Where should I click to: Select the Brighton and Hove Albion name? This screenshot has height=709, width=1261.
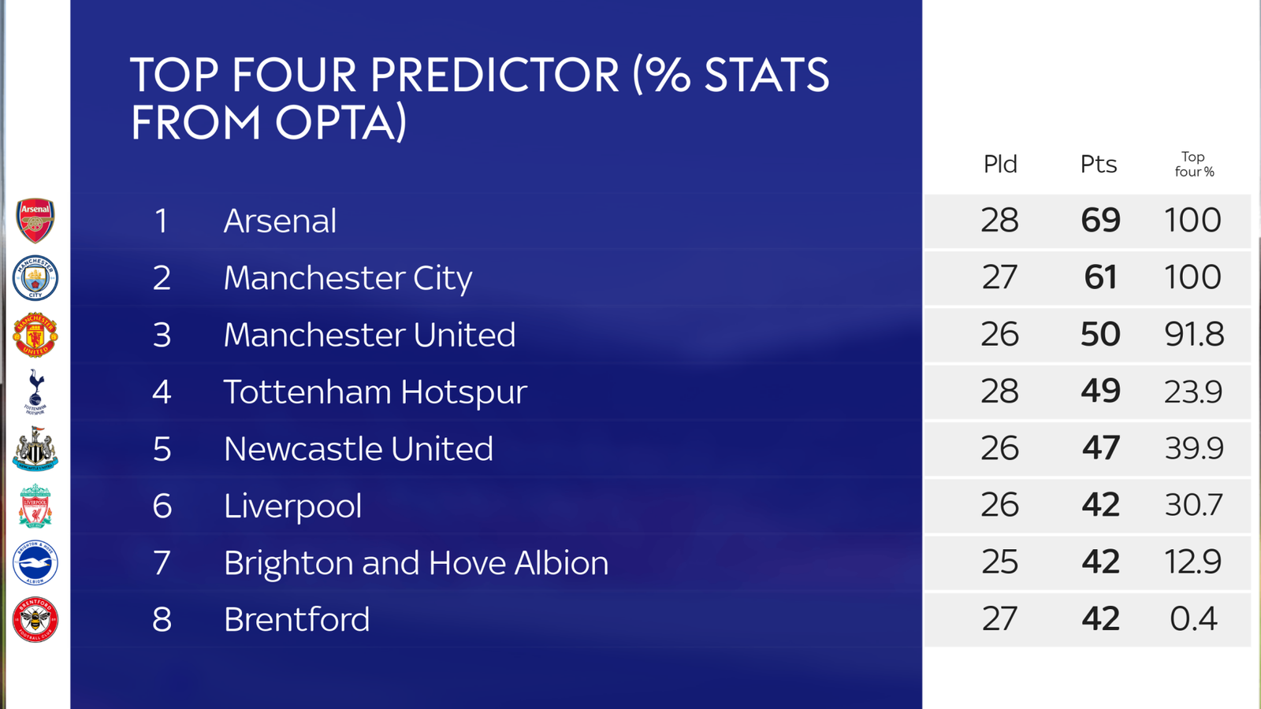[x=415, y=562]
